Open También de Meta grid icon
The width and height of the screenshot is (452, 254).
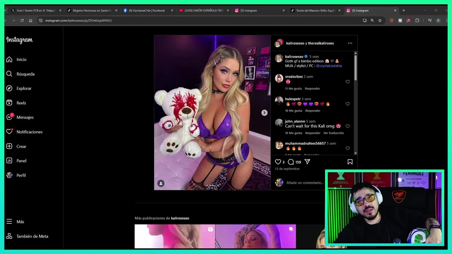click(x=9, y=236)
